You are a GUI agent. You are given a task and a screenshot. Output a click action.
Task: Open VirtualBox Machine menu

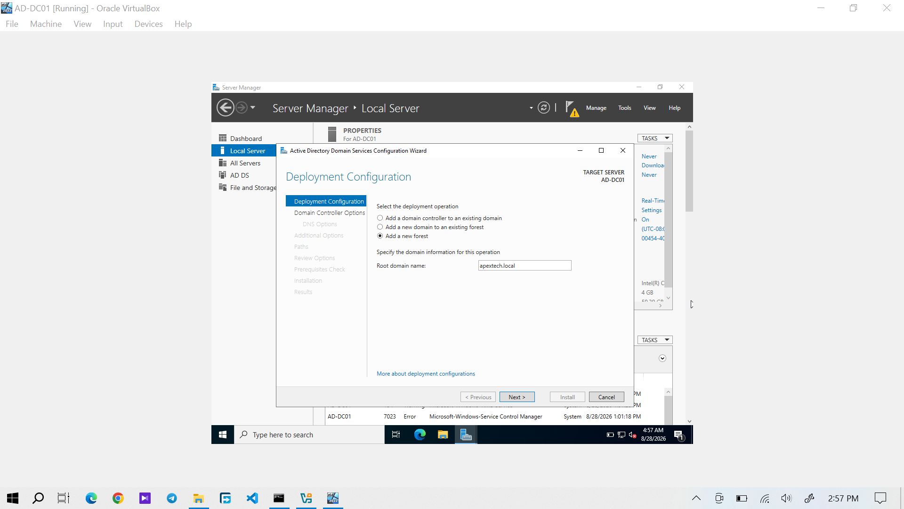(x=46, y=24)
